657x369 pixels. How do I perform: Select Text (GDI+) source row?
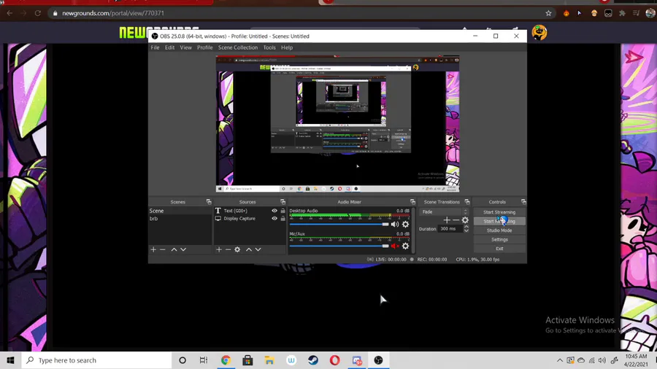pyautogui.click(x=250, y=211)
